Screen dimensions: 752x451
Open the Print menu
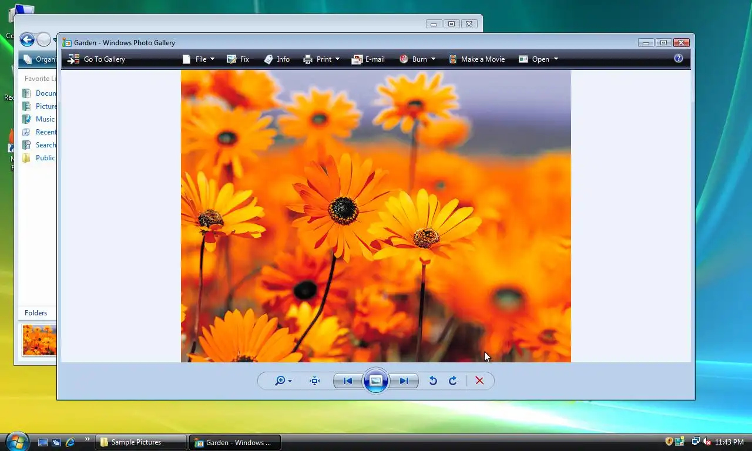tap(321, 59)
